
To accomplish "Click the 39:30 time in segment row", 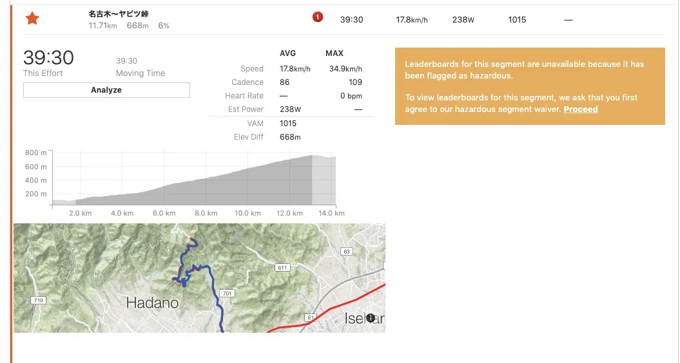I will coord(351,20).
